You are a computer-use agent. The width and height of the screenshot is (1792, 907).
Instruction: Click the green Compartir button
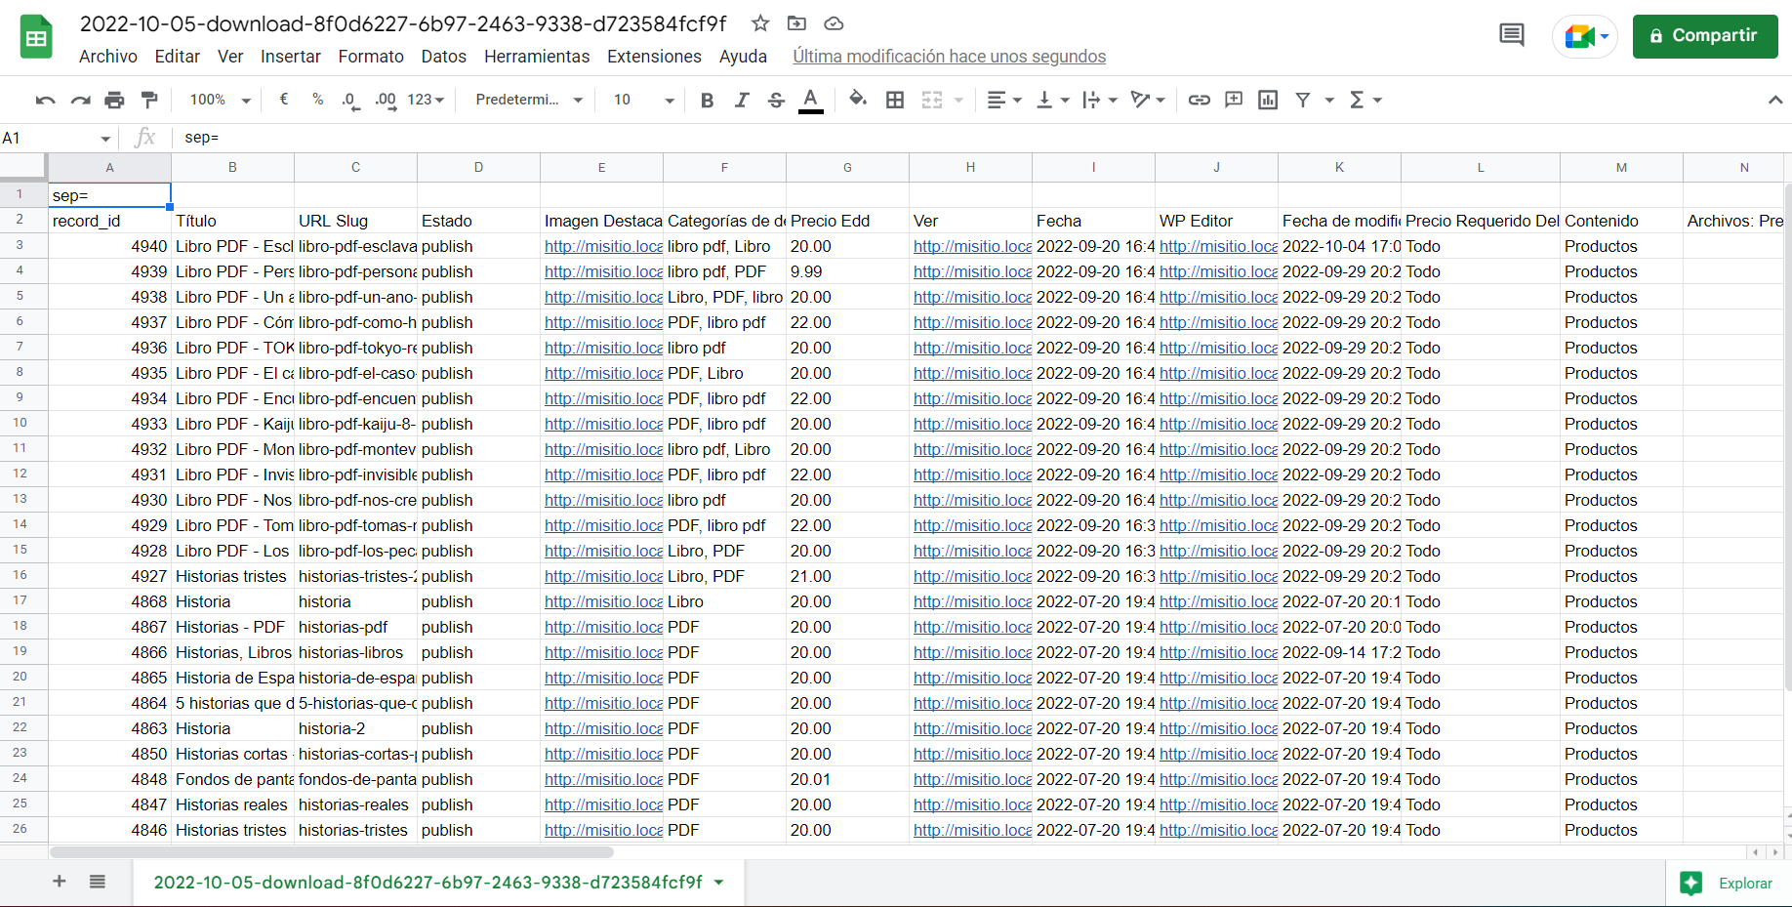click(x=1704, y=36)
